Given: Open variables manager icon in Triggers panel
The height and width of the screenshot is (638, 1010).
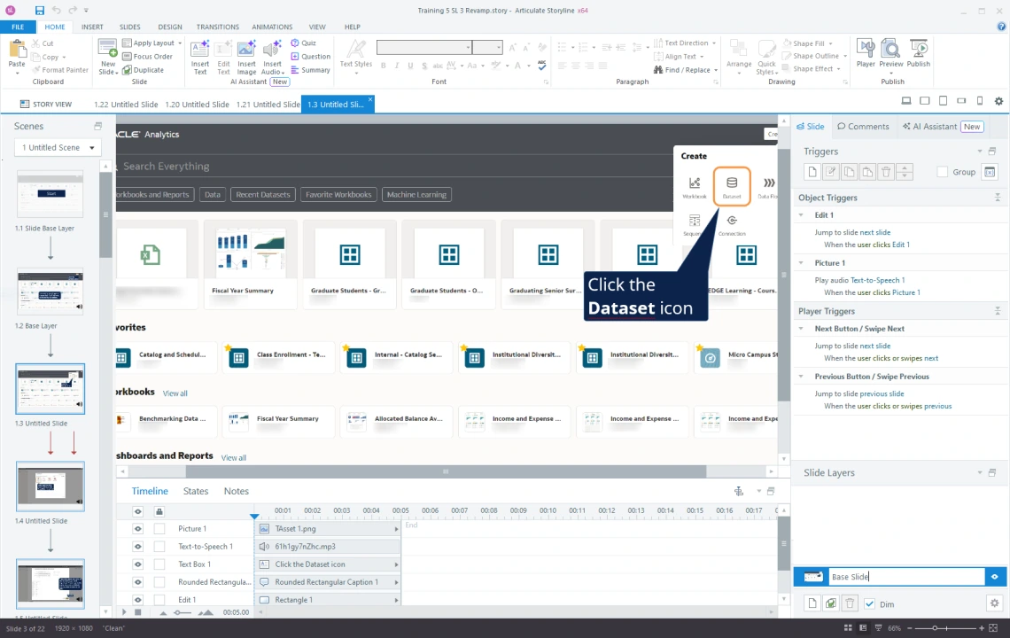Looking at the screenshot, I should pyautogui.click(x=990, y=171).
